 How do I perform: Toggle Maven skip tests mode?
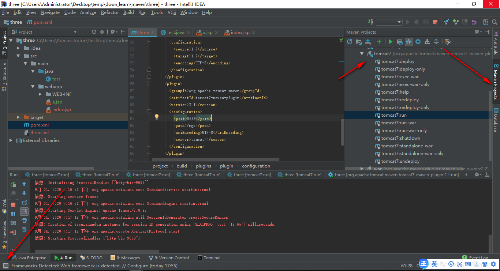pos(418,42)
